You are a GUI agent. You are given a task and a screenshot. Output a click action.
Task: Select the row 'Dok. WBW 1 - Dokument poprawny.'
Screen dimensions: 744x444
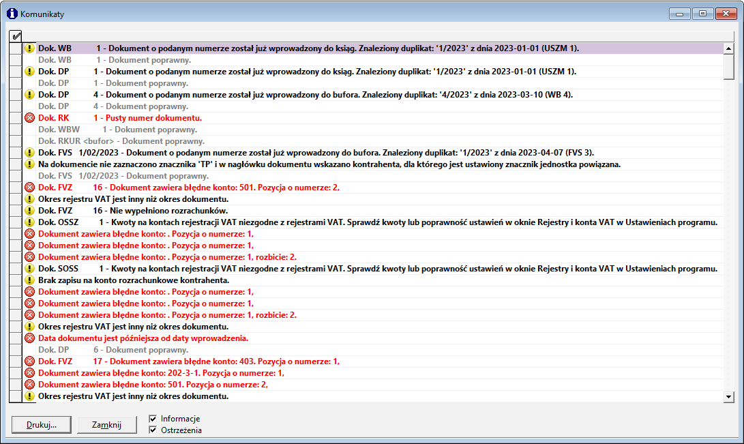(x=373, y=130)
